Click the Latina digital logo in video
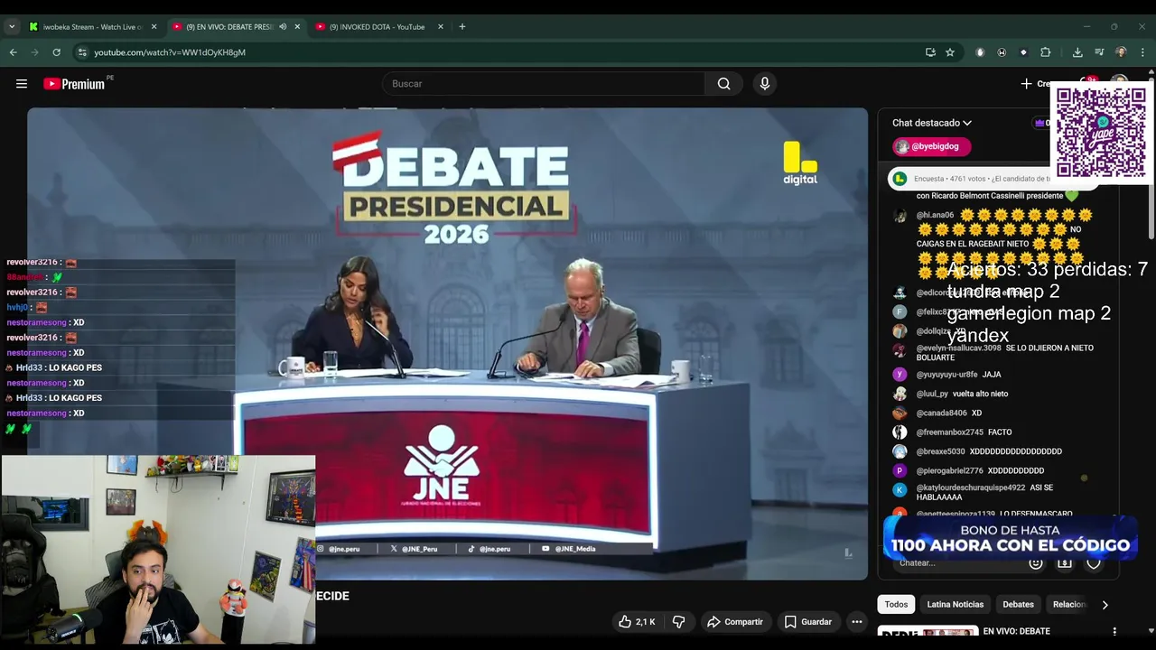This screenshot has height=650, width=1156. pyautogui.click(x=800, y=163)
